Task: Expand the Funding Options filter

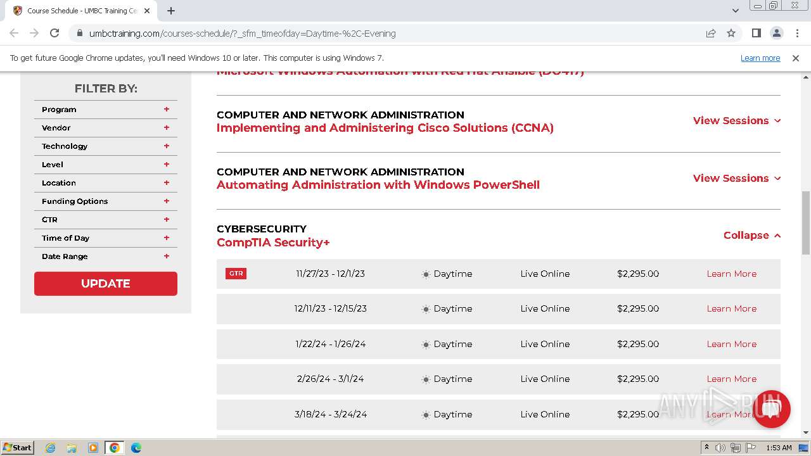Action: click(106, 201)
